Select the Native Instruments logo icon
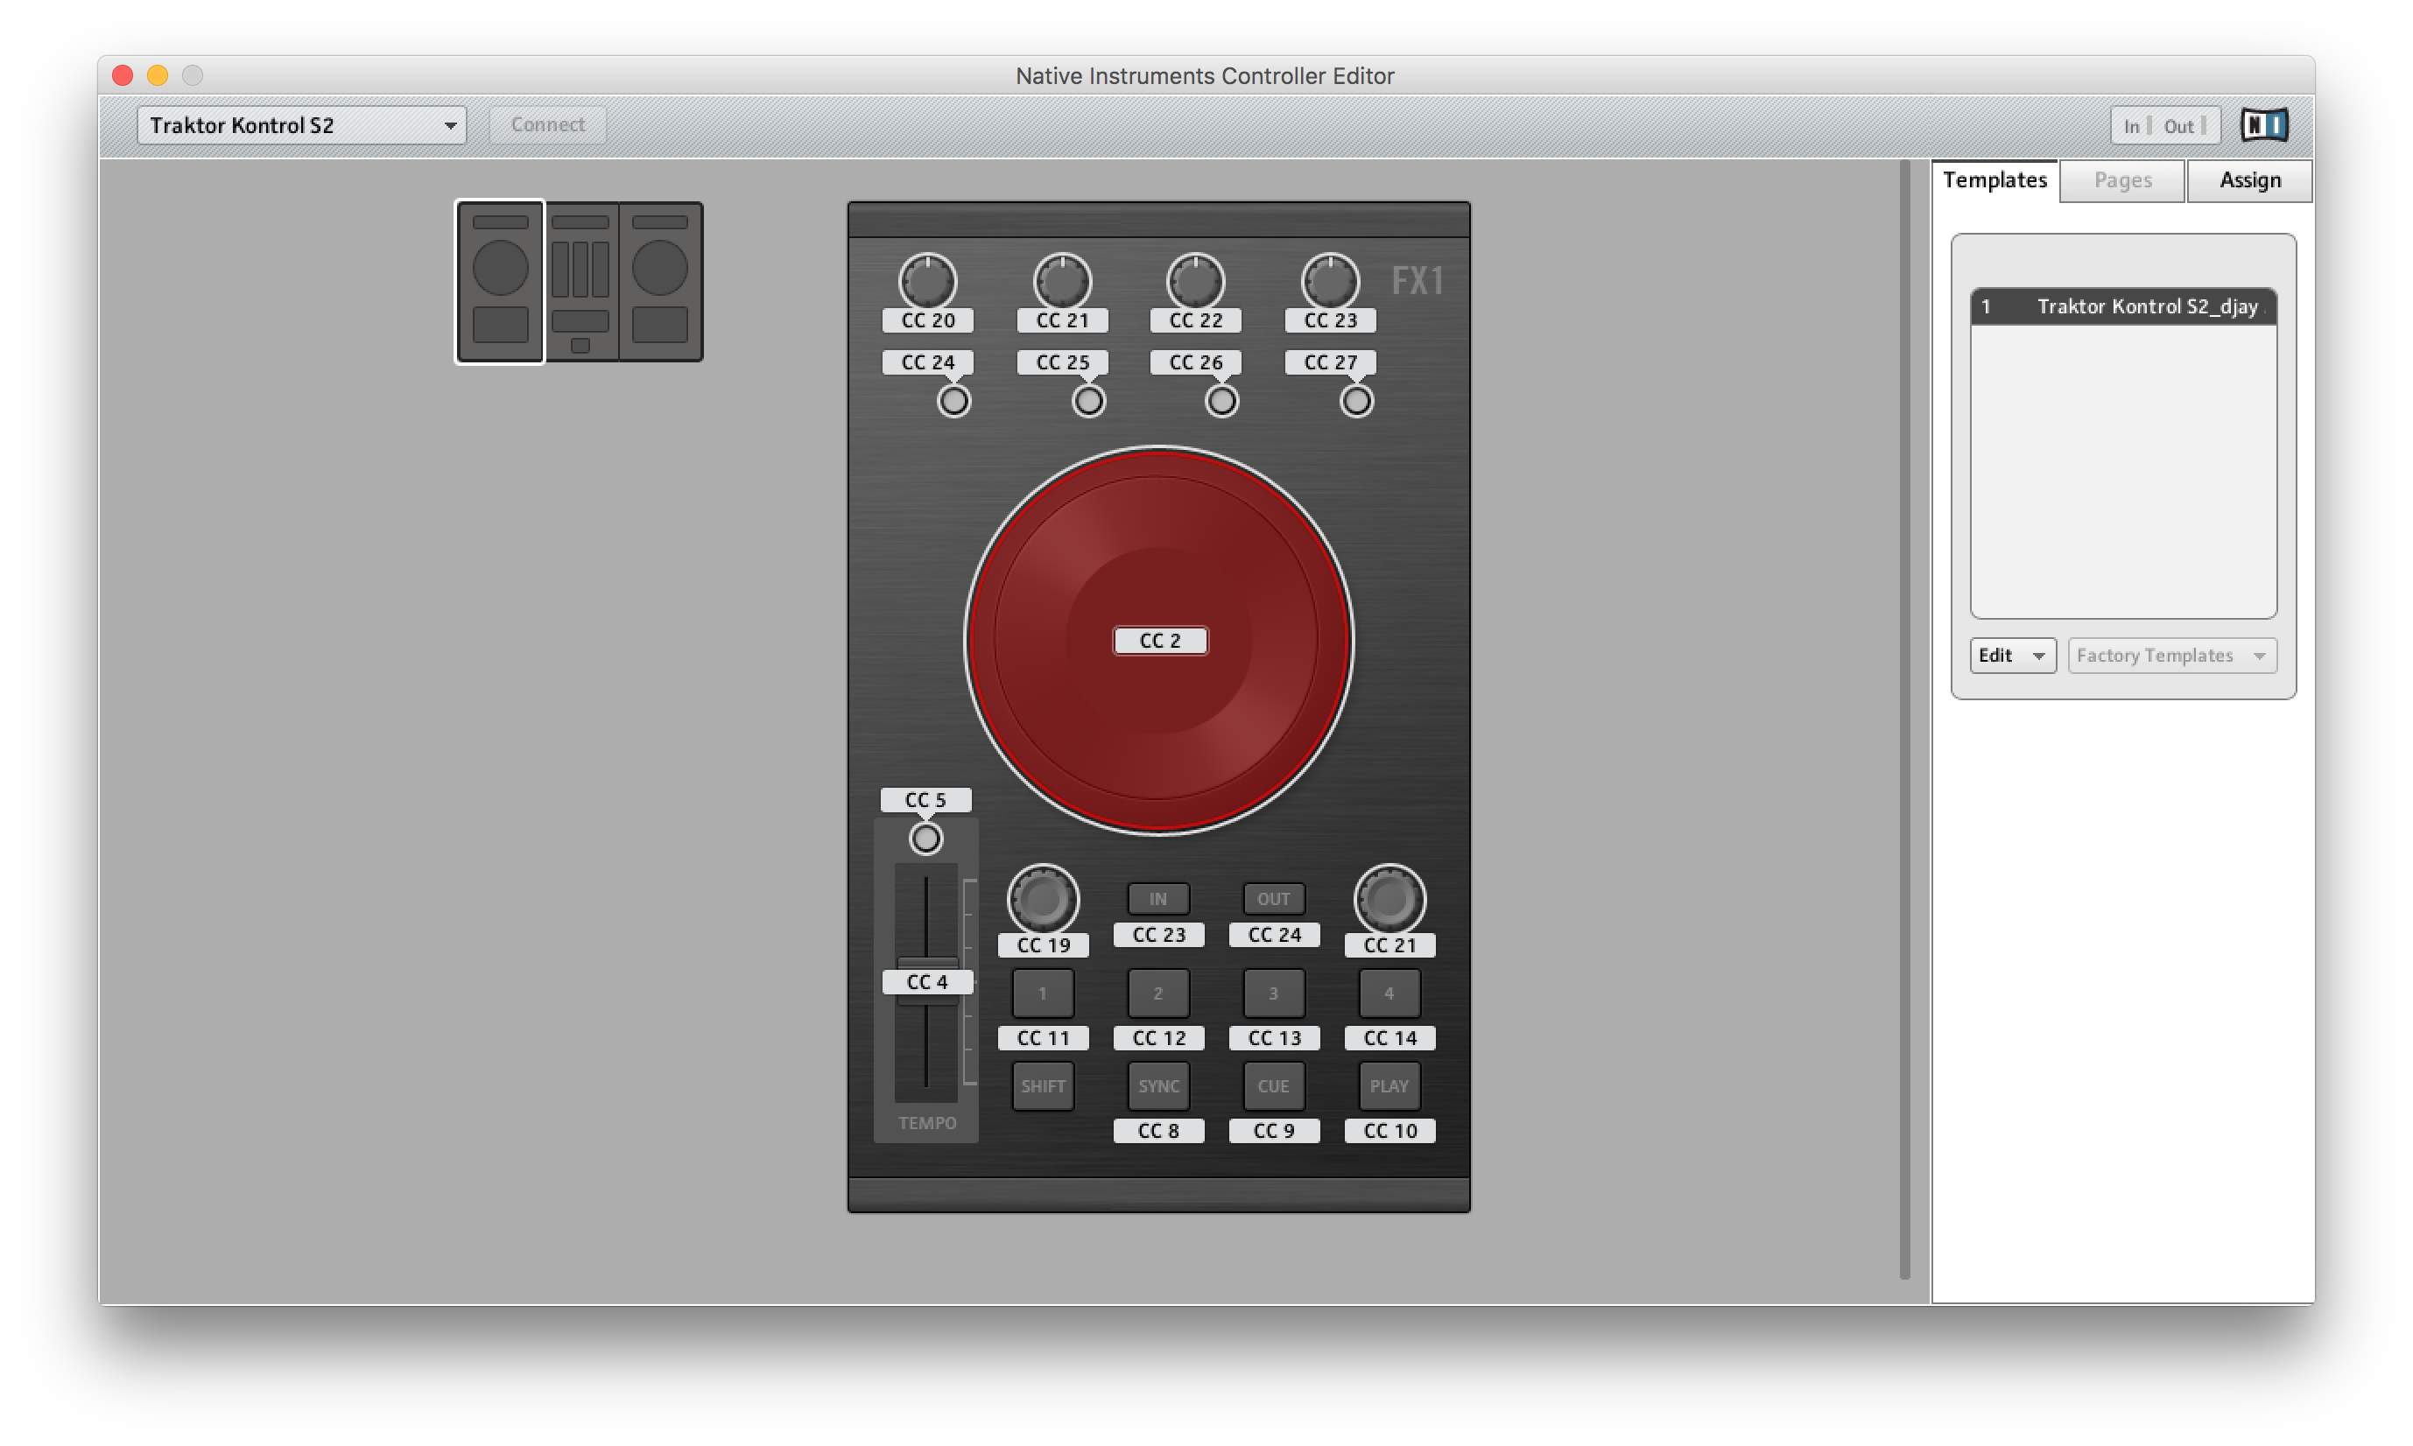This screenshot has width=2413, height=1446. point(2270,123)
